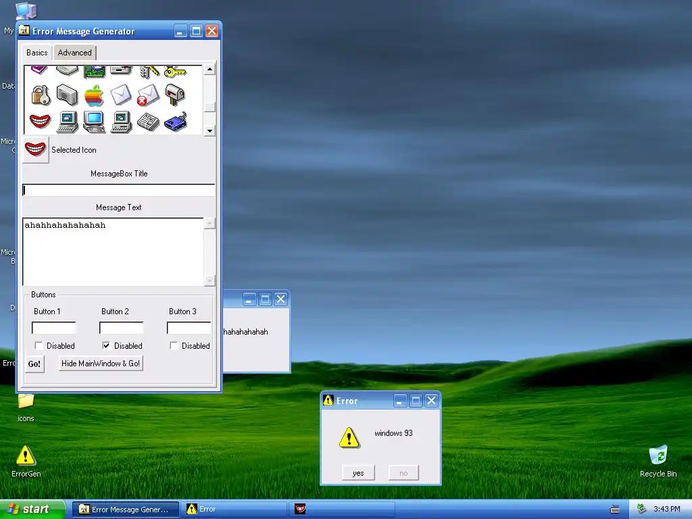Open the Windows start menu
Viewport: 692px width, 519px height.
coord(32,509)
